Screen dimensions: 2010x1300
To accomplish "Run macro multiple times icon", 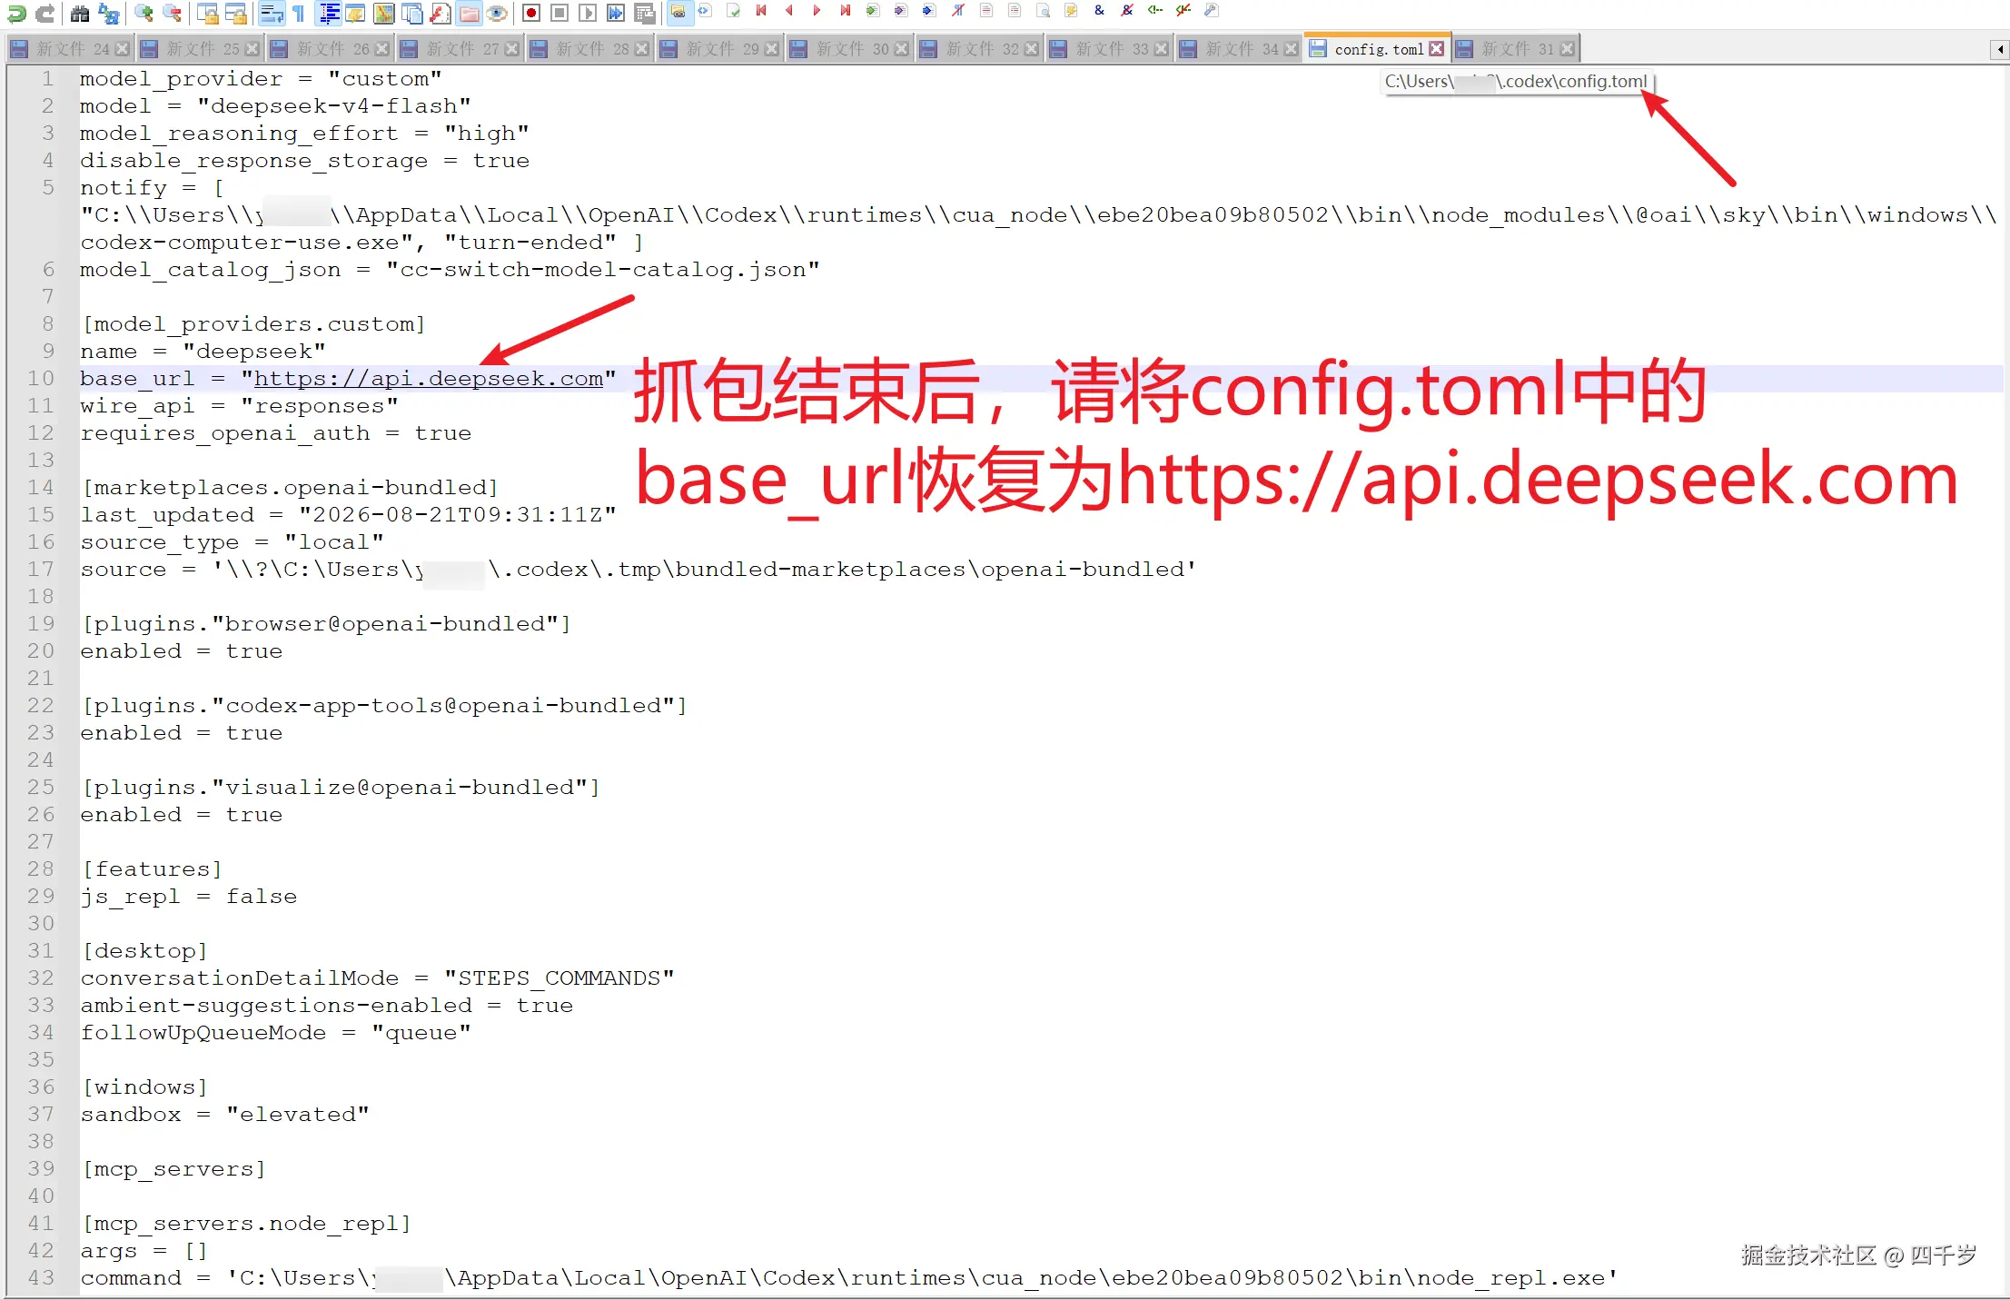I will click(x=617, y=13).
